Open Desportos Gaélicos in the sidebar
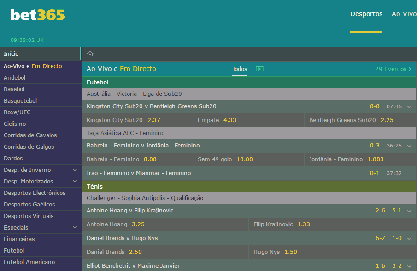The image size is (417, 271). pyautogui.click(x=41, y=204)
